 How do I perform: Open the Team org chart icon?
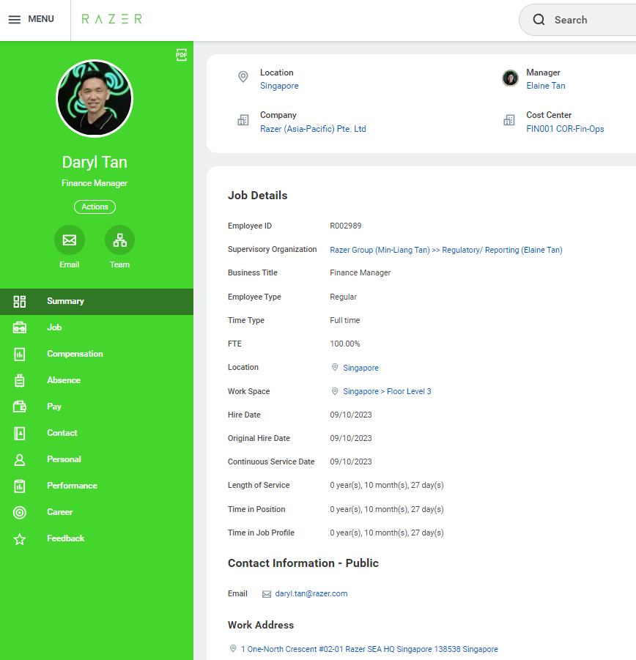[120, 240]
